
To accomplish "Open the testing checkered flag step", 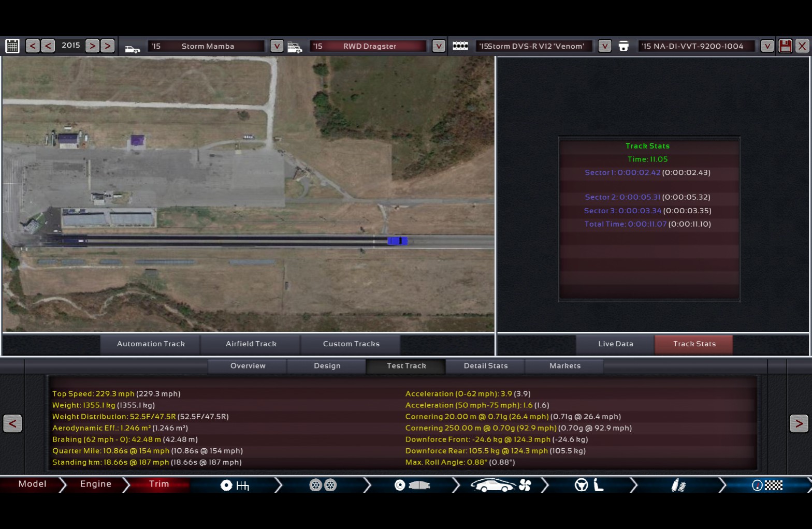I will [767, 486].
